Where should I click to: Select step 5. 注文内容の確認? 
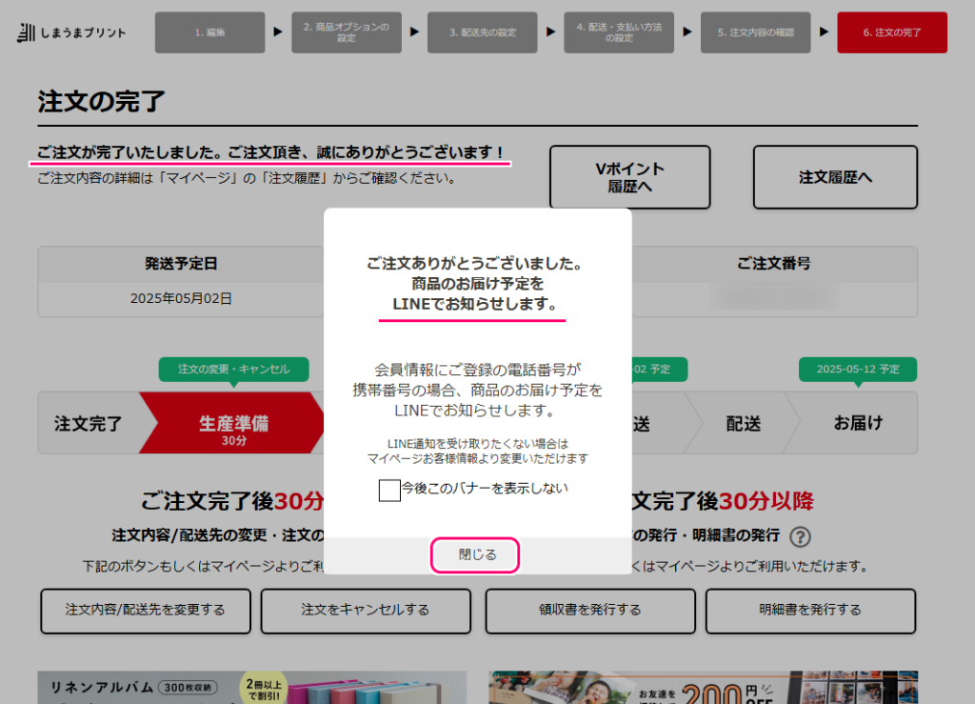[755, 32]
